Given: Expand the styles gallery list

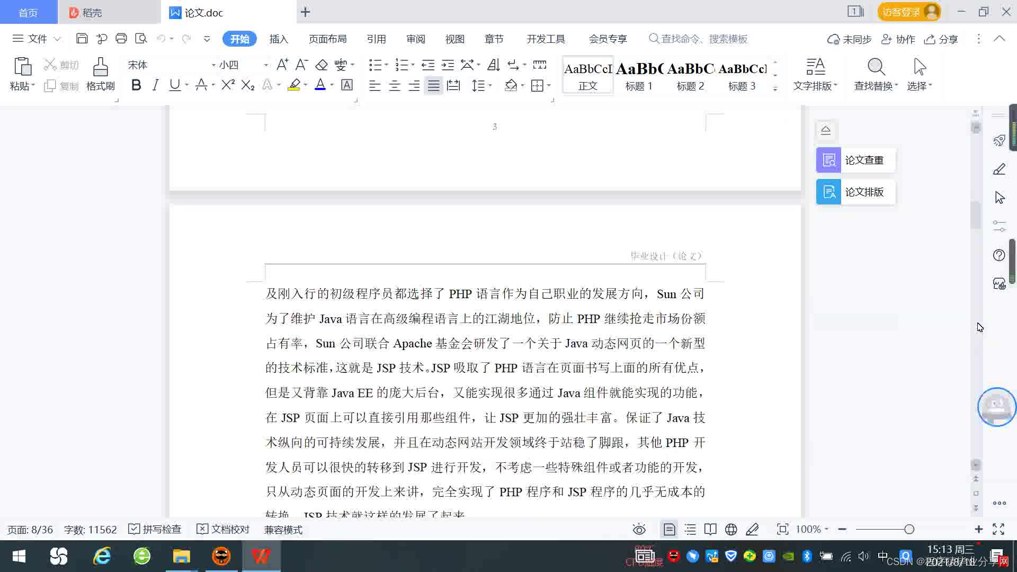Looking at the screenshot, I should click(775, 88).
